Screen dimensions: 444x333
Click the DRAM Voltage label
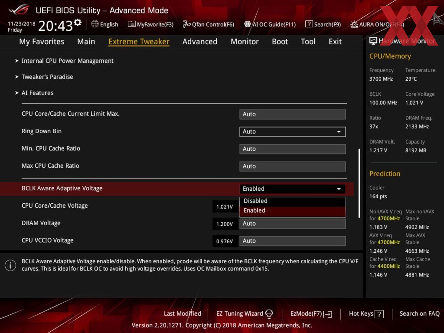[x=41, y=223]
